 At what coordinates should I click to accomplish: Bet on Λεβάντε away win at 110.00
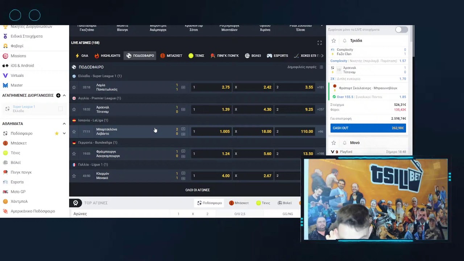coord(295,132)
